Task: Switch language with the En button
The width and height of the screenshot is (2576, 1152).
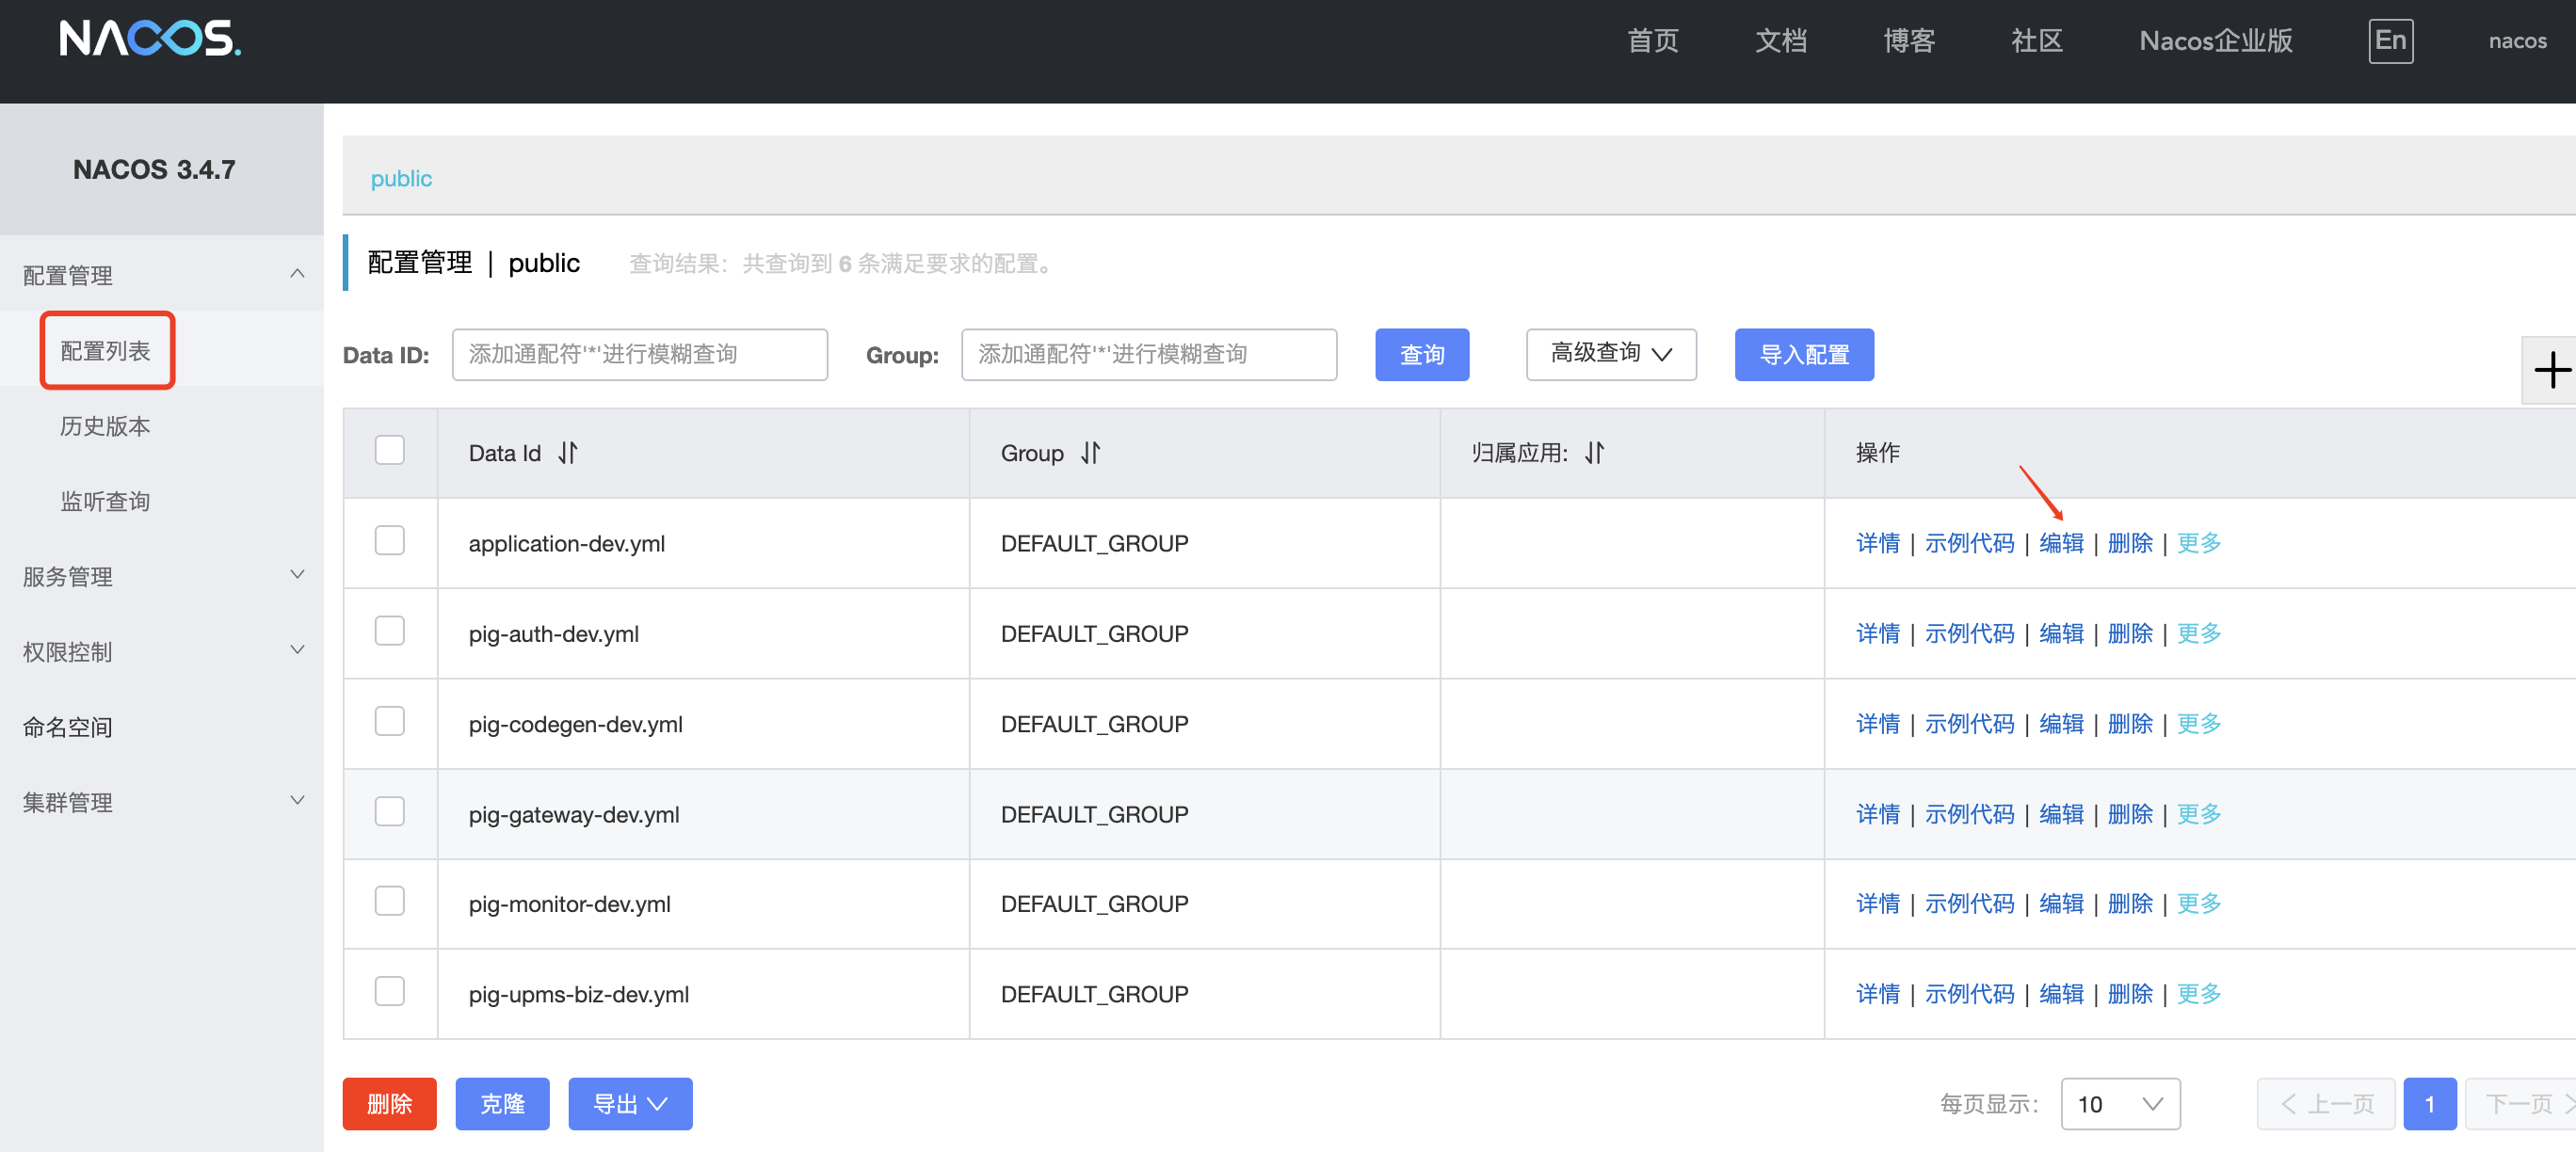Action: 2390,41
